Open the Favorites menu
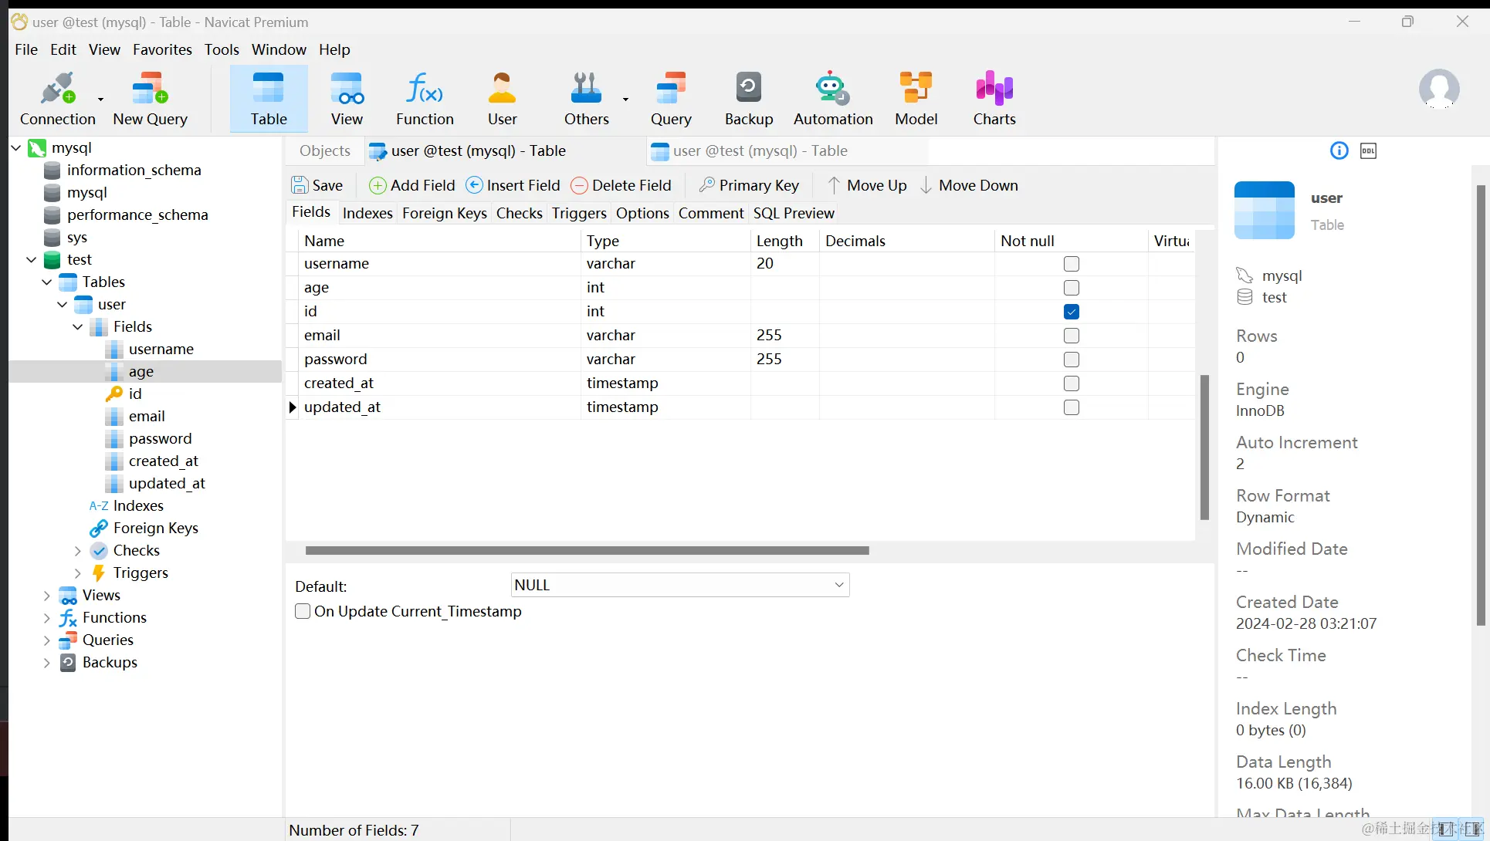This screenshot has height=841, width=1490. (x=162, y=49)
